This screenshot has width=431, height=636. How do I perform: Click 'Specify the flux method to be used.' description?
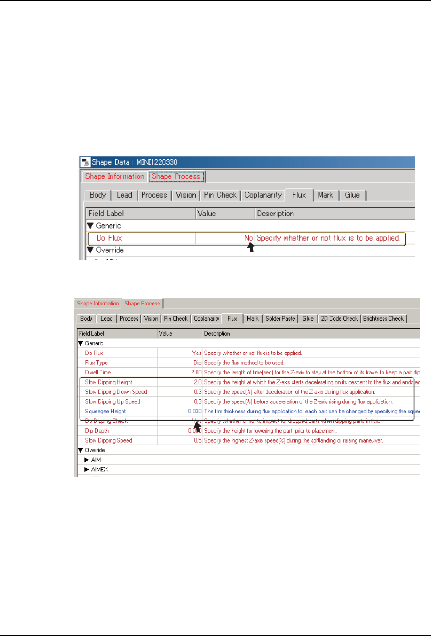(244, 363)
